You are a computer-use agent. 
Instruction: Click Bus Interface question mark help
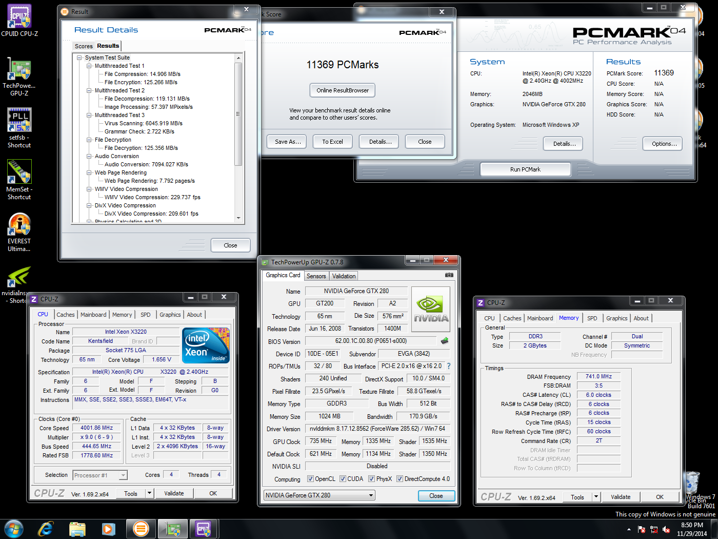tap(449, 366)
